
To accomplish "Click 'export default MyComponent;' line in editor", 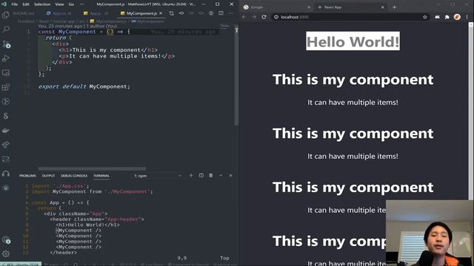I will pyautogui.click(x=84, y=86).
